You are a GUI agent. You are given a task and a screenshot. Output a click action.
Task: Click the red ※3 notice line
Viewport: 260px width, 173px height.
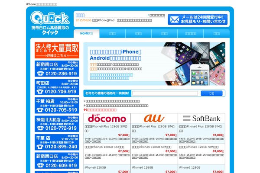click(100, 110)
